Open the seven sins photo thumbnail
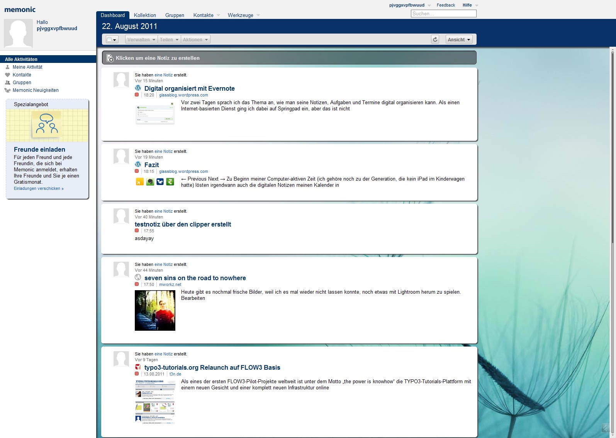 [155, 310]
